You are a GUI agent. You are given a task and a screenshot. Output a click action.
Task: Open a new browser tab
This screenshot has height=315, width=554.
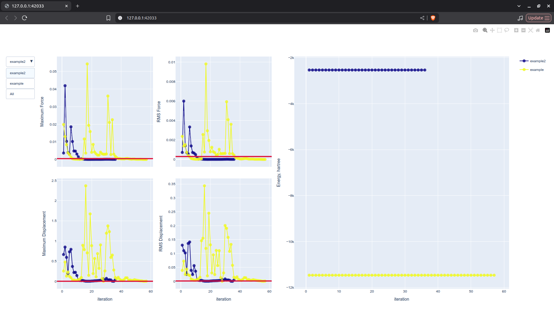(x=78, y=6)
